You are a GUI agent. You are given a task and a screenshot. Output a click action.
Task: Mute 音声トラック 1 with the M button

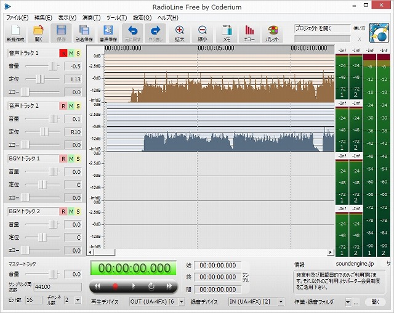71,54
